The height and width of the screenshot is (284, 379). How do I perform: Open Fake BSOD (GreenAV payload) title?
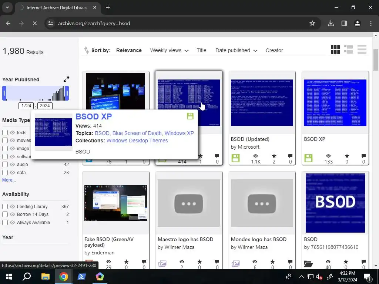coord(109,242)
